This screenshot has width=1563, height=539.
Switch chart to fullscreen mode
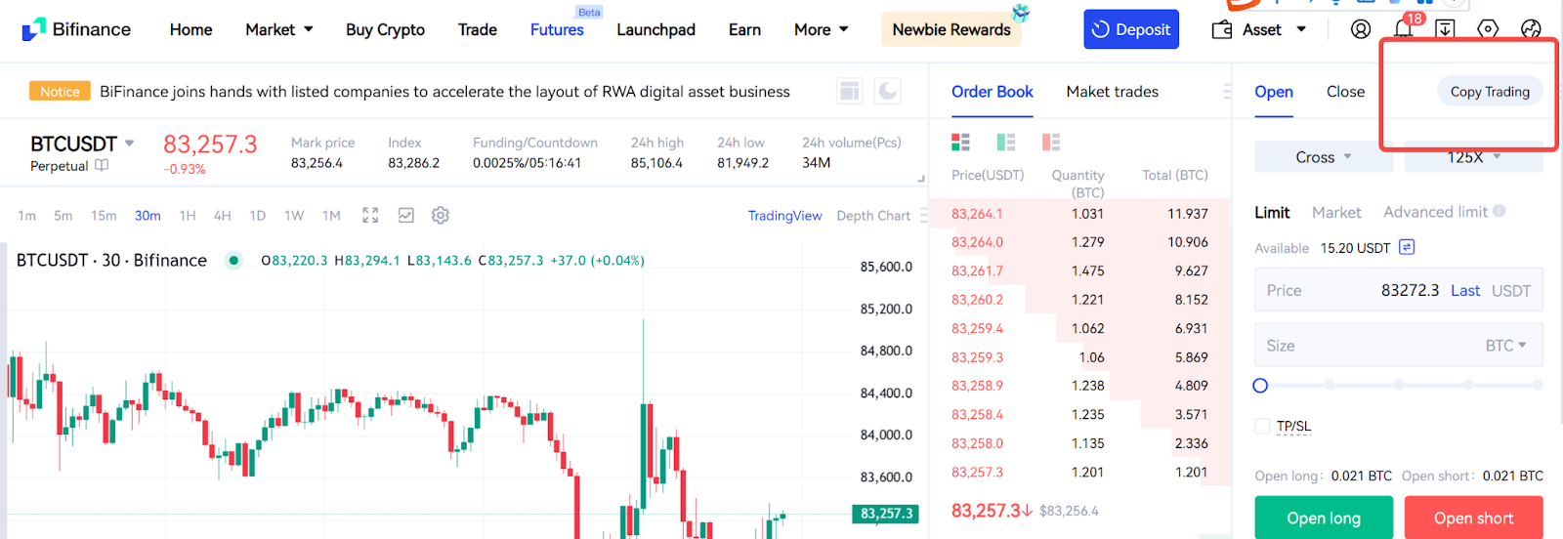pyautogui.click(x=370, y=216)
